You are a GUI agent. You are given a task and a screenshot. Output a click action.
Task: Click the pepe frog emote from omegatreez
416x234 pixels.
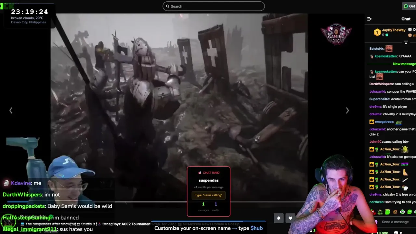398,122
